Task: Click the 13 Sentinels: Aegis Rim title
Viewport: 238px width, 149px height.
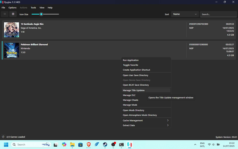Action: point(32,24)
